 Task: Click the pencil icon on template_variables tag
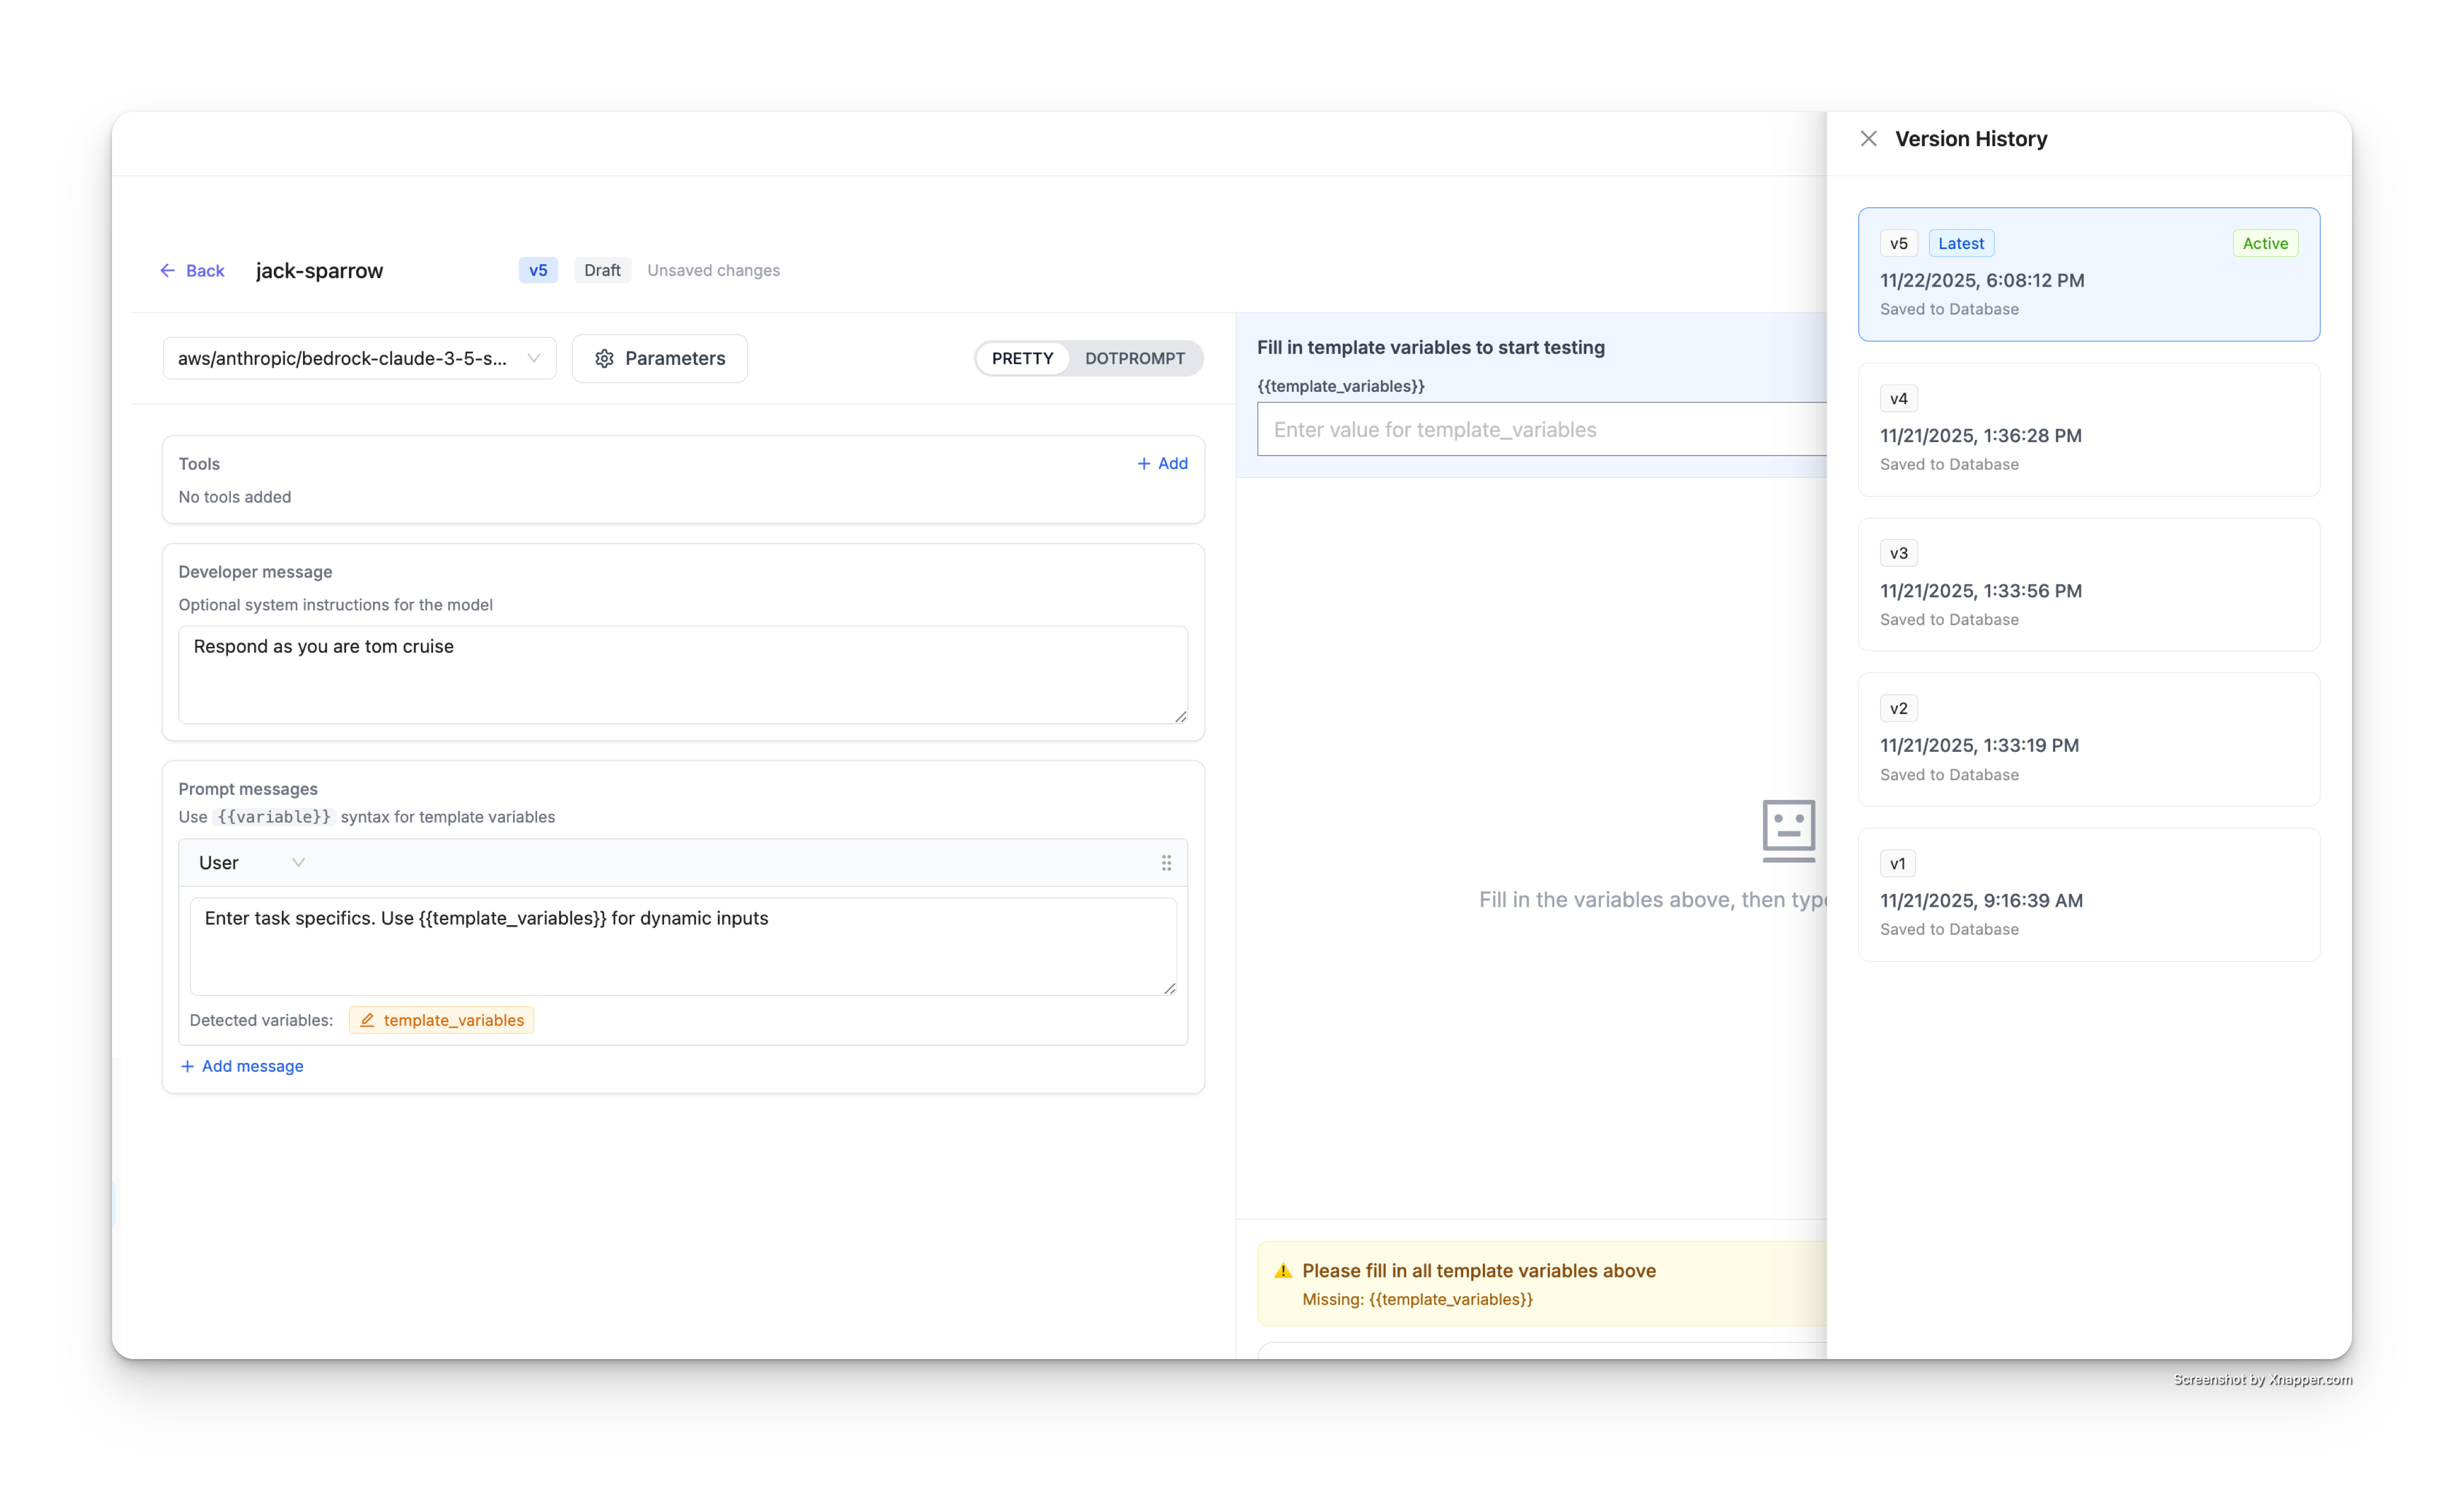(367, 1020)
